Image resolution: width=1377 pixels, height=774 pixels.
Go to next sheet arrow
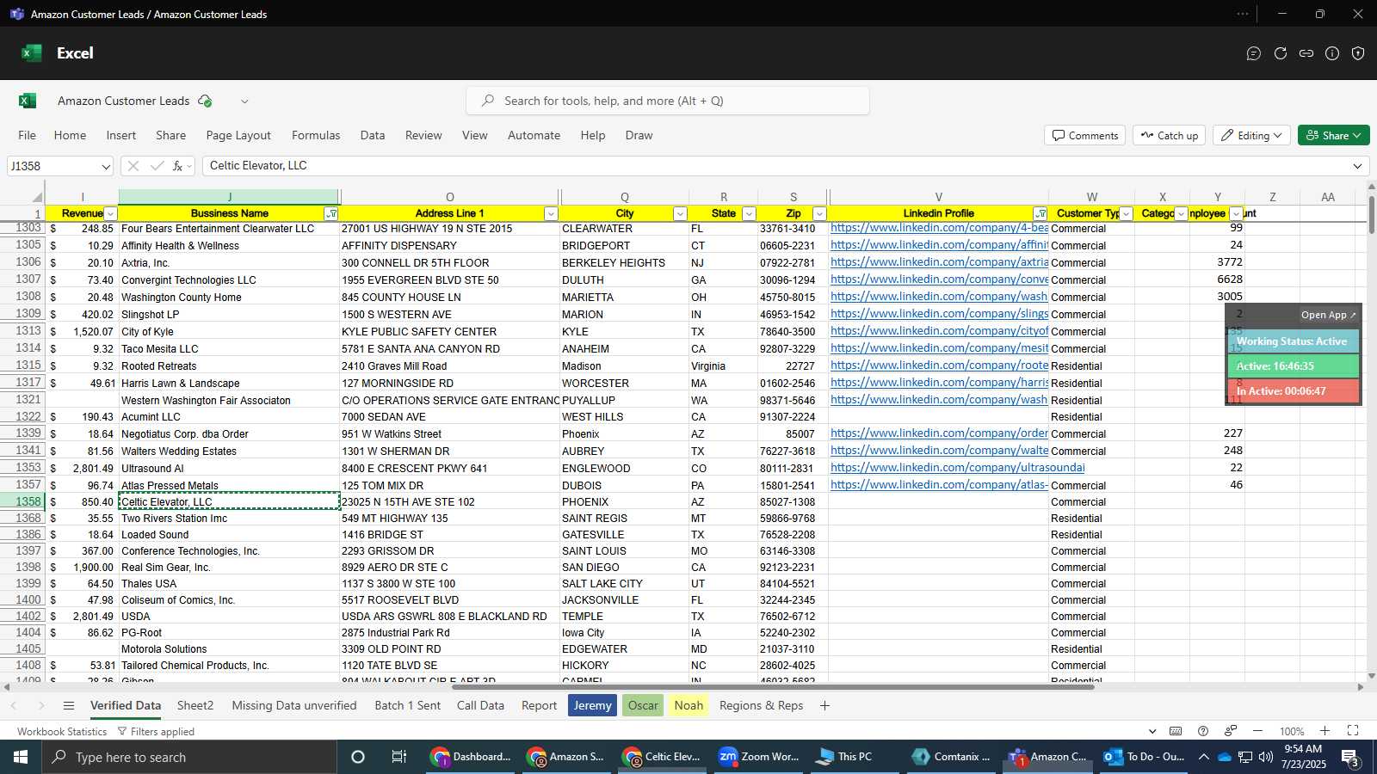(40, 706)
